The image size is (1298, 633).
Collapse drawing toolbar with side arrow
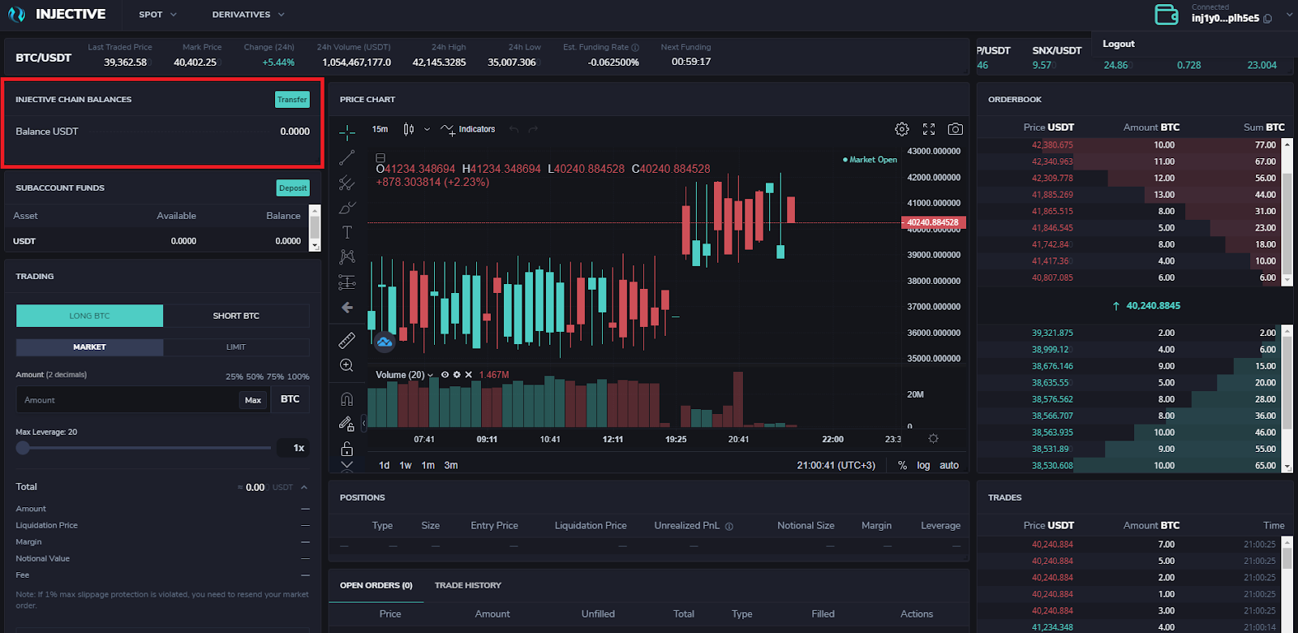click(x=363, y=423)
